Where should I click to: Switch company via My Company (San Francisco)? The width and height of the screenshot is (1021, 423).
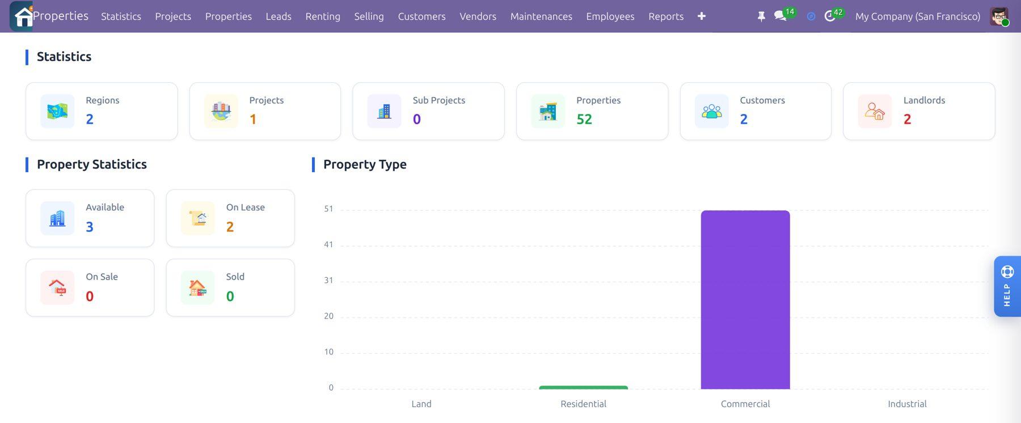click(917, 16)
